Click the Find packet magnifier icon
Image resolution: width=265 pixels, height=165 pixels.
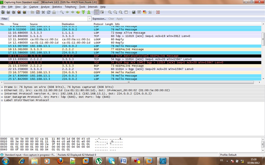click(62, 12)
